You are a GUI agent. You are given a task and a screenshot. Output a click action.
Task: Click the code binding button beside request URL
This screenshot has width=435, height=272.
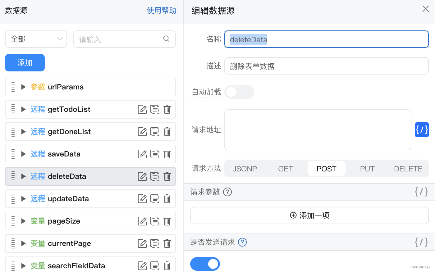click(x=422, y=130)
